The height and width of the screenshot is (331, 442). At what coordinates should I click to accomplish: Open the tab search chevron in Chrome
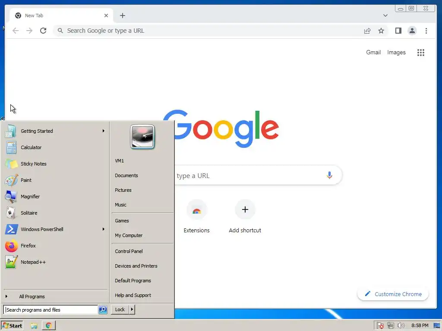point(385,16)
